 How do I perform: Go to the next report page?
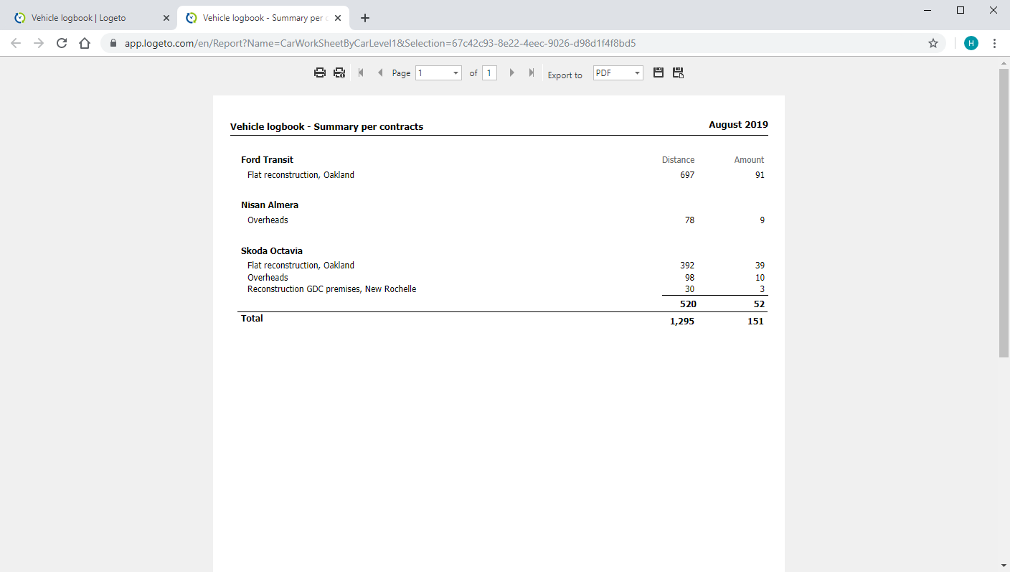[511, 72]
